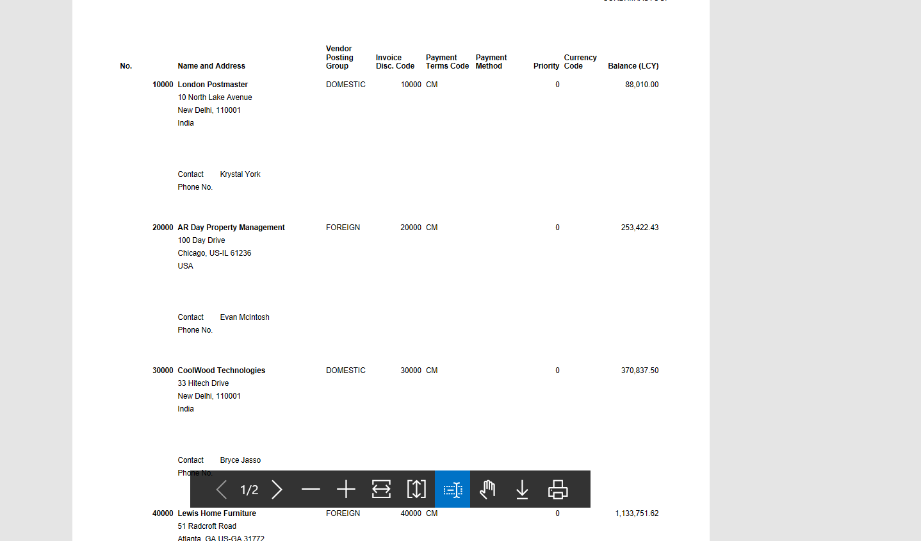Screen dimensions: 921x541
Task: Click the Print icon on the toolbar
Action: pyautogui.click(x=558, y=489)
